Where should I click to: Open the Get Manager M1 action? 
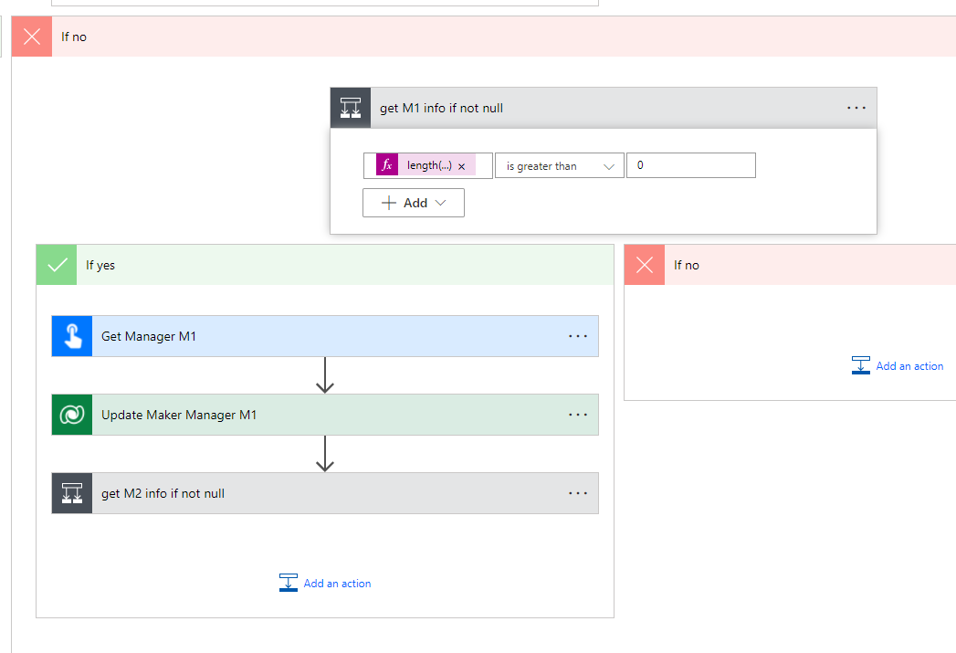tap(325, 336)
